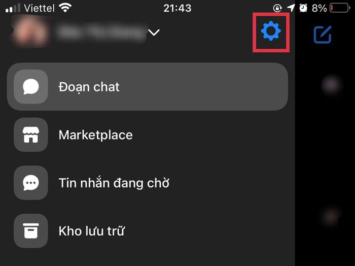
Task: Tap the Wi-Fi status icon
Action: point(65,8)
